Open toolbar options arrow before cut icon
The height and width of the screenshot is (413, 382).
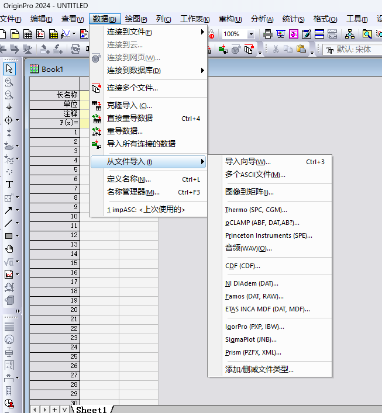pyautogui.click(x=260, y=53)
